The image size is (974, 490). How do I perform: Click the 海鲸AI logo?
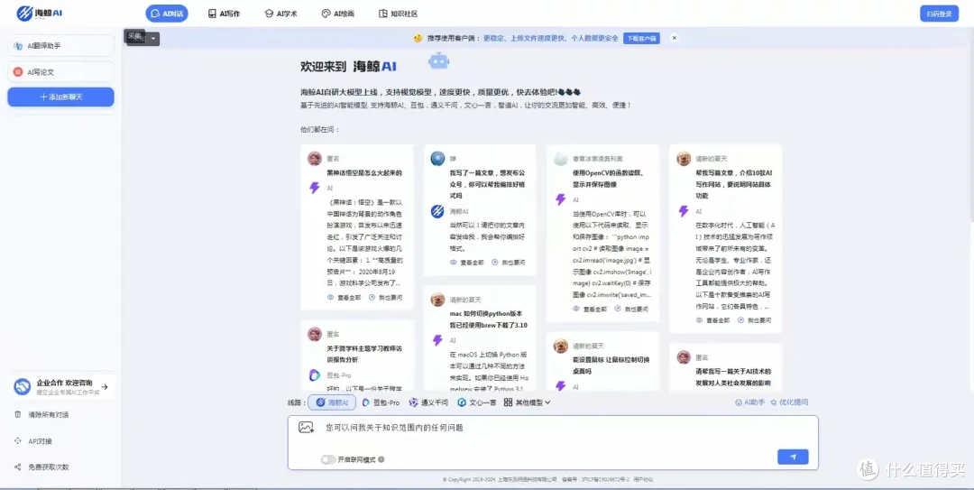pos(39,13)
